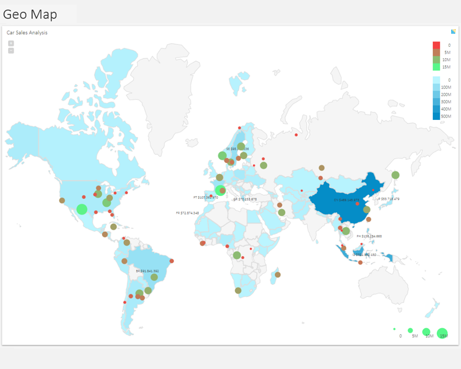Click the Car Sales Analysis chart title
The width and height of the screenshot is (461, 369).
click(x=27, y=33)
